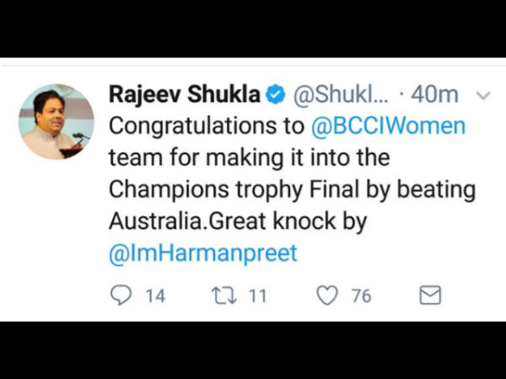Click the retweet arrows icon
506x379 pixels.
[x=224, y=296]
